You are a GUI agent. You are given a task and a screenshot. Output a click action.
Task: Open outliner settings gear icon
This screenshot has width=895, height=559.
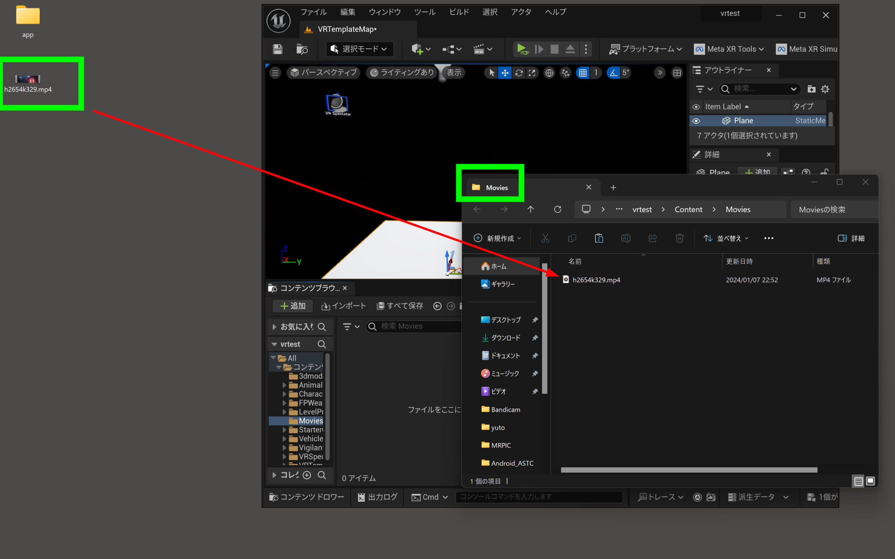click(825, 89)
